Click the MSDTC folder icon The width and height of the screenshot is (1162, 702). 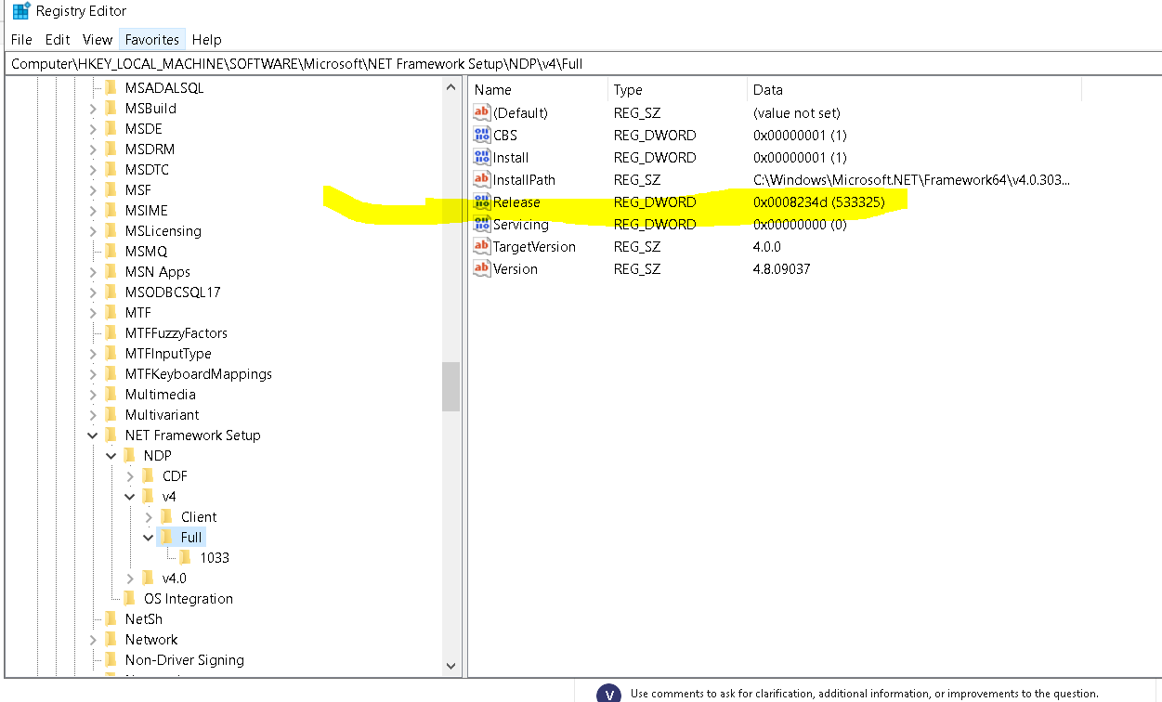(x=111, y=169)
